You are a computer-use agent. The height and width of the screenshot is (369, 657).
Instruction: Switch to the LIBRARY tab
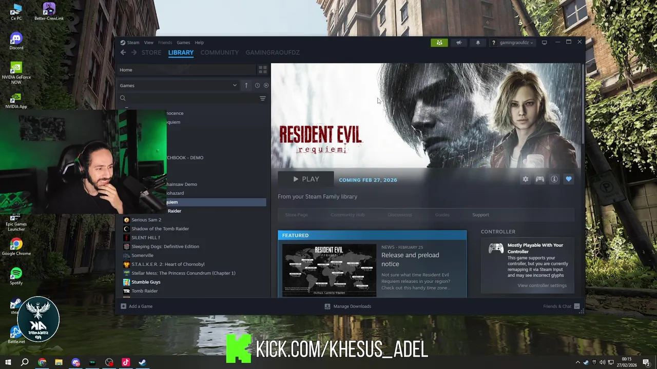coord(181,52)
